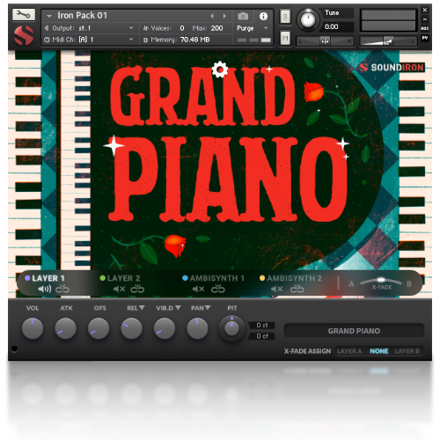
Task: Expand the Iron Pack 01 instrument dropdown arrow
Action: [x=49, y=16]
